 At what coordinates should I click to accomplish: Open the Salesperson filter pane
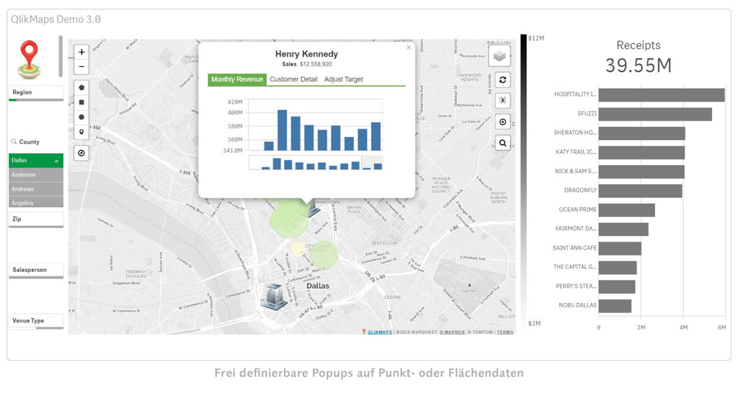coord(36,271)
